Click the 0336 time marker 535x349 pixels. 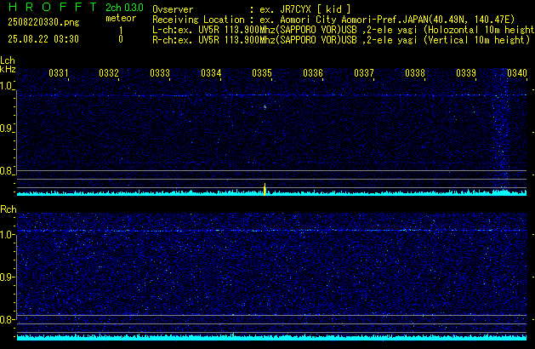[x=313, y=73]
